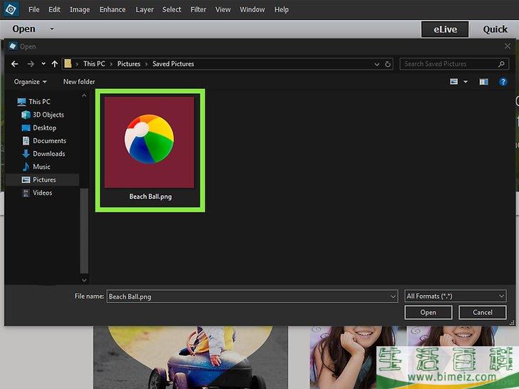
Task: Expand the change view options arrow
Action: coord(466,82)
